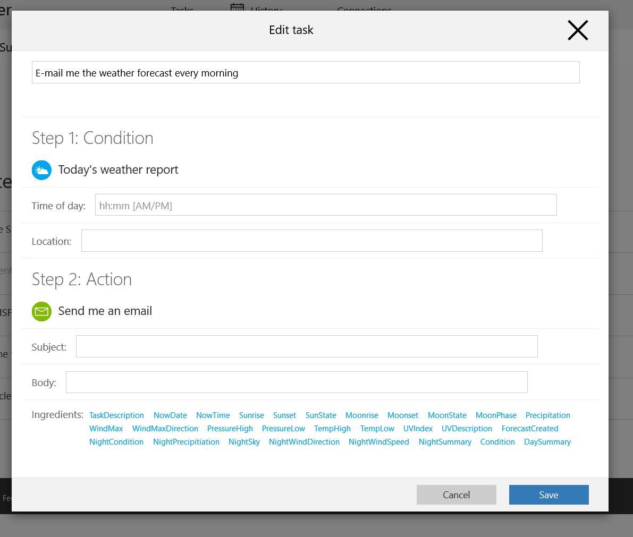Pick the DaySummary ingredient
Image resolution: width=633 pixels, height=537 pixels.
tap(547, 442)
